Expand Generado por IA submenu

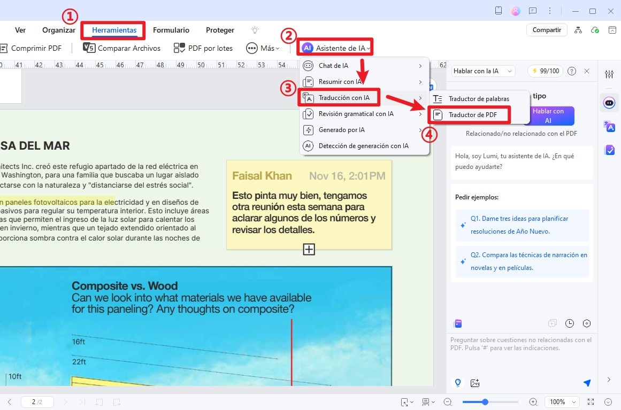pos(364,130)
